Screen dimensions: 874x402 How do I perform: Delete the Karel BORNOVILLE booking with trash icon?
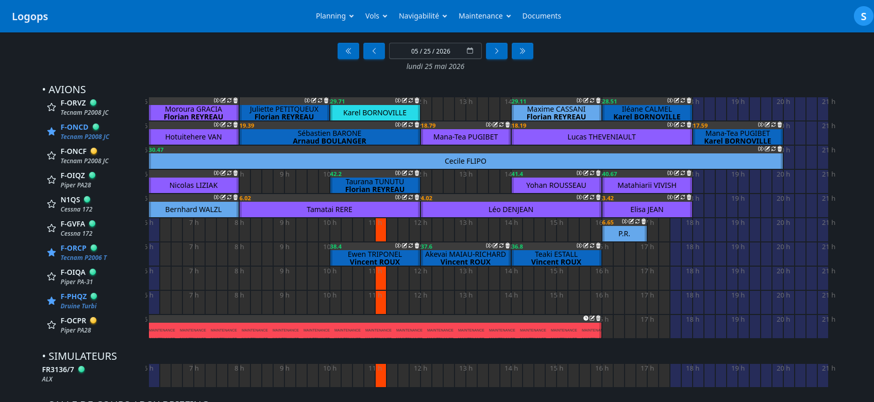click(x=417, y=101)
